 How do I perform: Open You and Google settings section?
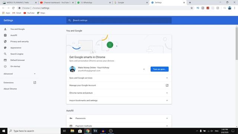17,29
